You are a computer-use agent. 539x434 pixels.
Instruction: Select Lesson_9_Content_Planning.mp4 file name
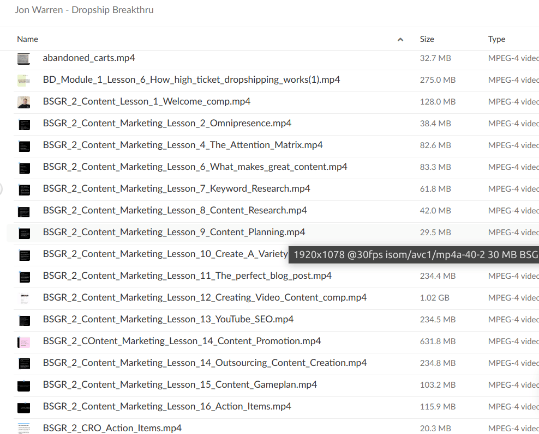click(x=173, y=232)
